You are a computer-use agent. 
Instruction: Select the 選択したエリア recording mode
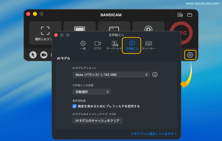click(45, 33)
